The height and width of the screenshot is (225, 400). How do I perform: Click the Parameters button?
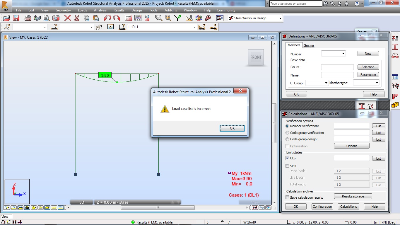[x=368, y=75]
